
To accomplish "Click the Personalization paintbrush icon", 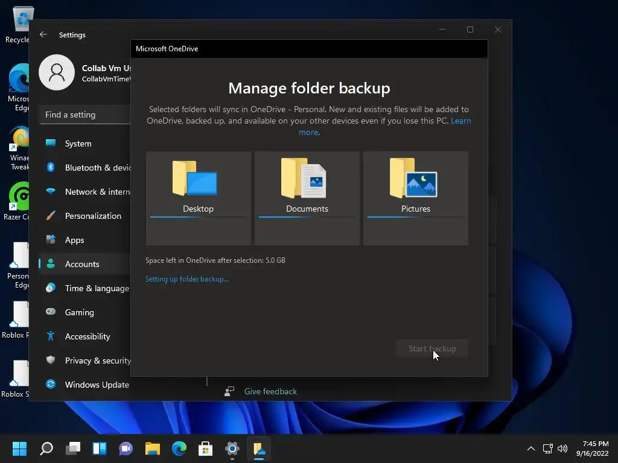I will [51, 215].
